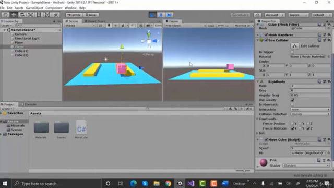Select the combined Transform tool
334x188 pixels.
[47, 15]
